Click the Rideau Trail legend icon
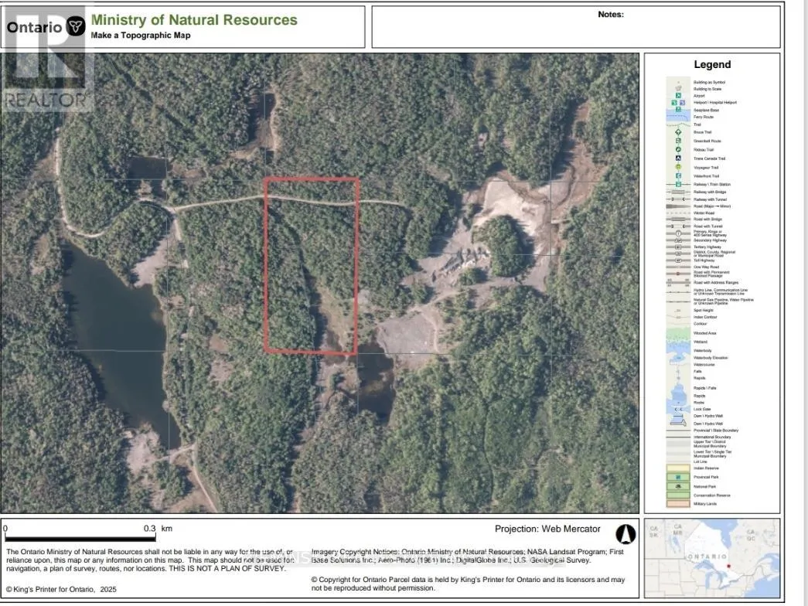This screenshot has width=808, height=606. pos(678,149)
